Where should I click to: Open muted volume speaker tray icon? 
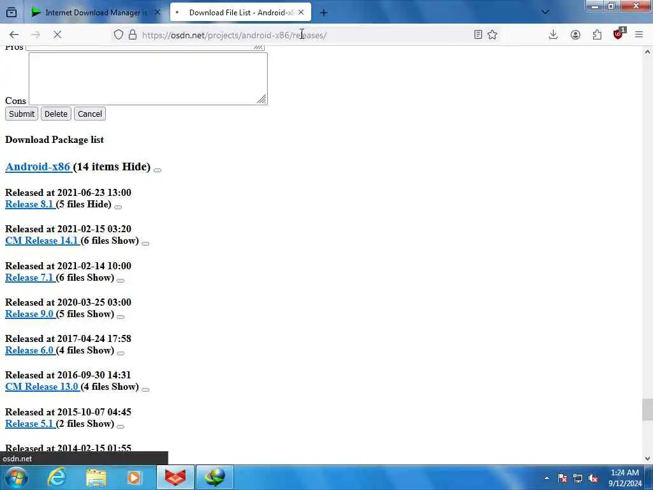tap(594, 478)
